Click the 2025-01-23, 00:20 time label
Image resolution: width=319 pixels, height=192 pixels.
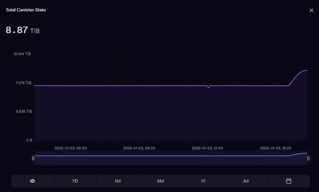(70, 148)
